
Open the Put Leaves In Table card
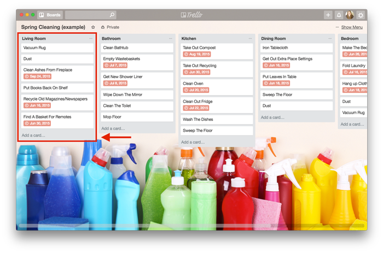click(x=297, y=80)
